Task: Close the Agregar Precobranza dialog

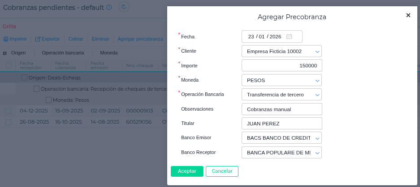Action: pos(408,15)
